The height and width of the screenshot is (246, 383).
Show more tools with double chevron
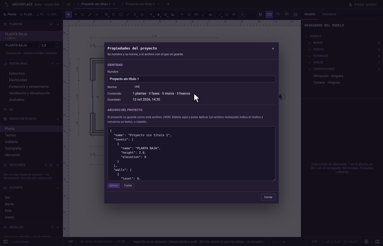click(x=242, y=14)
